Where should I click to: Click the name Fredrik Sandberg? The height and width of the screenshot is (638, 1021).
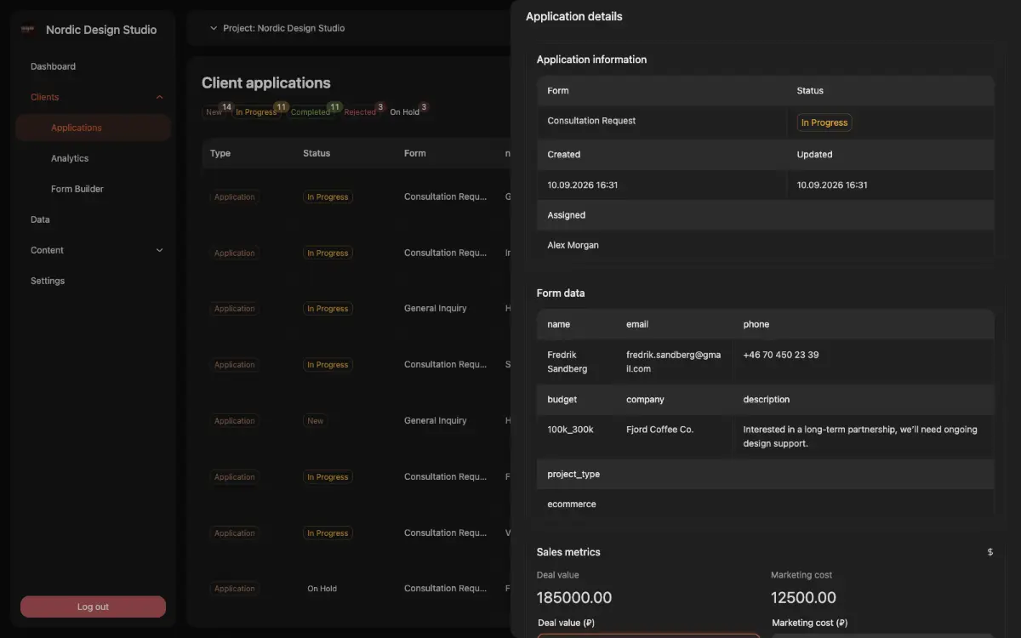point(568,362)
